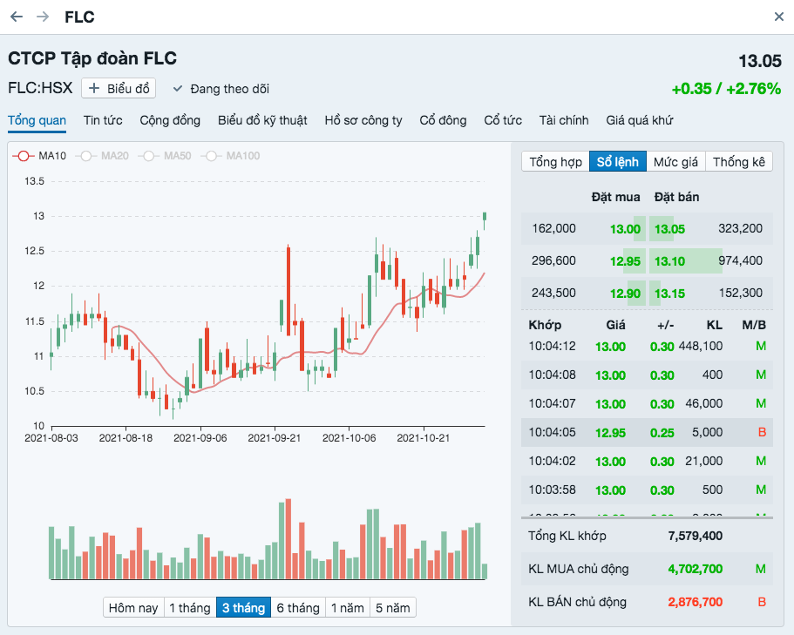This screenshot has width=794, height=635.
Task: Select the 10:04:12 matched trade row
Action: click(x=648, y=347)
